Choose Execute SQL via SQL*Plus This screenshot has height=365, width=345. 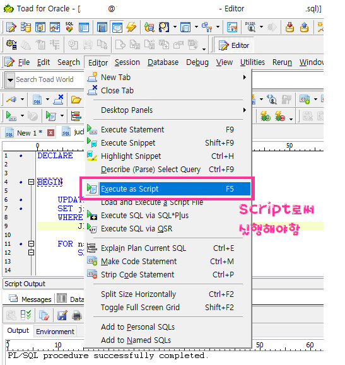tap(168, 216)
